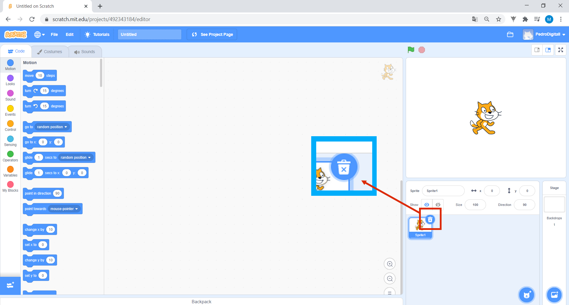This screenshot has height=305, width=569.
Task: Open a new browser tab
Action: pos(100,6)
